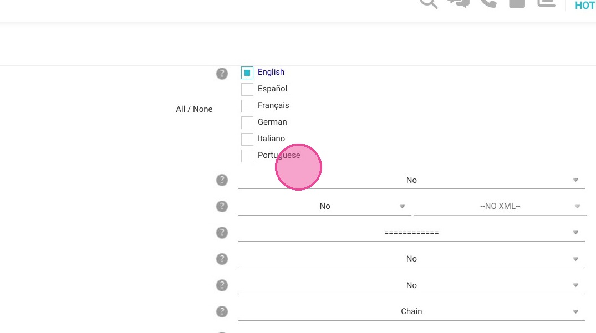Click the All link to select all languages
The image size is (596, 333).
pyautogui.click(x=180, y=109)
